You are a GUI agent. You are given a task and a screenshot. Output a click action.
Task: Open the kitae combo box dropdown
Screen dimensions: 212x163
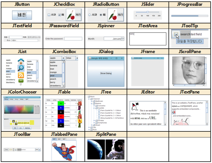(x=77, y=58)
